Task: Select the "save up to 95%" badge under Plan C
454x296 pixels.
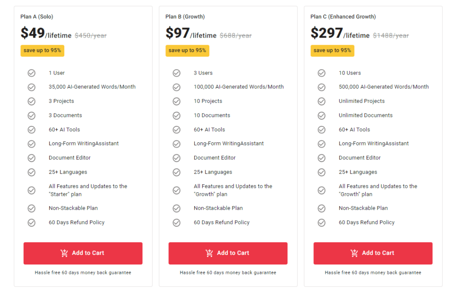Action: 333,51
